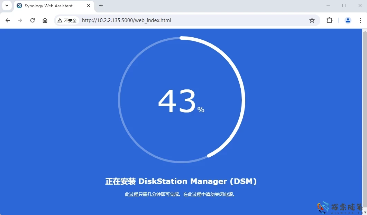Click the URL in the address bar
This screenshot has height=215, width=367.
click(x=126, y=20)
